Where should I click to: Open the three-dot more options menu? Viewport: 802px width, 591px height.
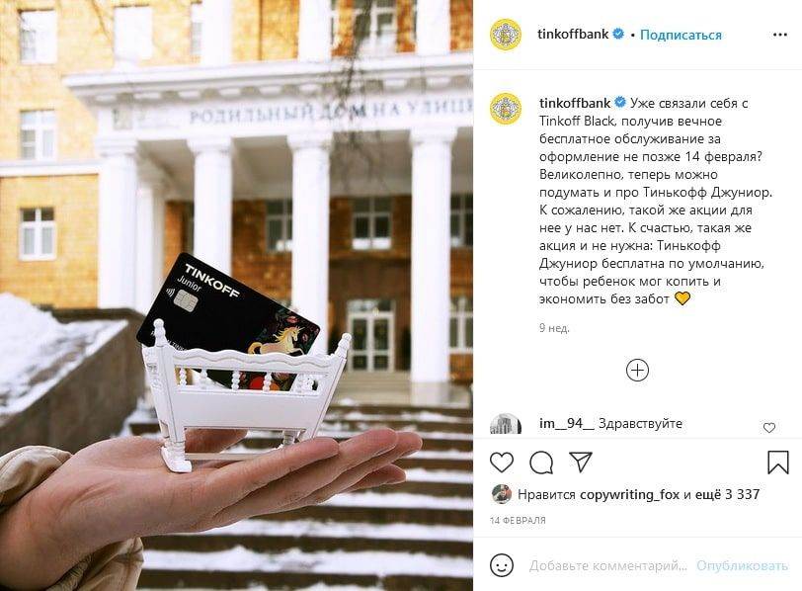780,35
